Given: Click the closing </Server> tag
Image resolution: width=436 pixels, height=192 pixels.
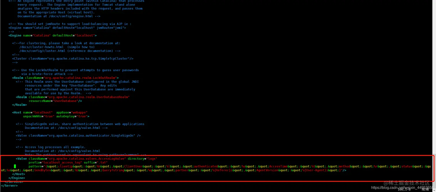Looking at the screenshot, I should pyautogui.click(x=10, y=186).
